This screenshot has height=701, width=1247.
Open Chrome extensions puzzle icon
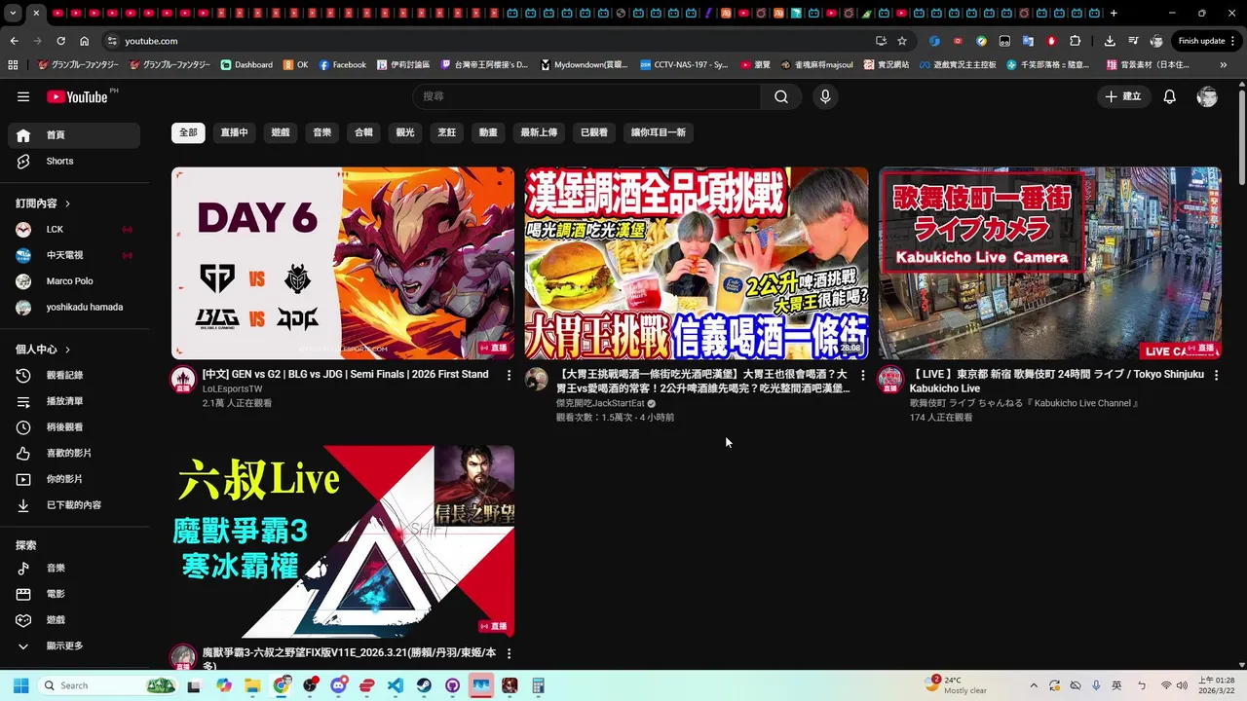pos(1076,41)
